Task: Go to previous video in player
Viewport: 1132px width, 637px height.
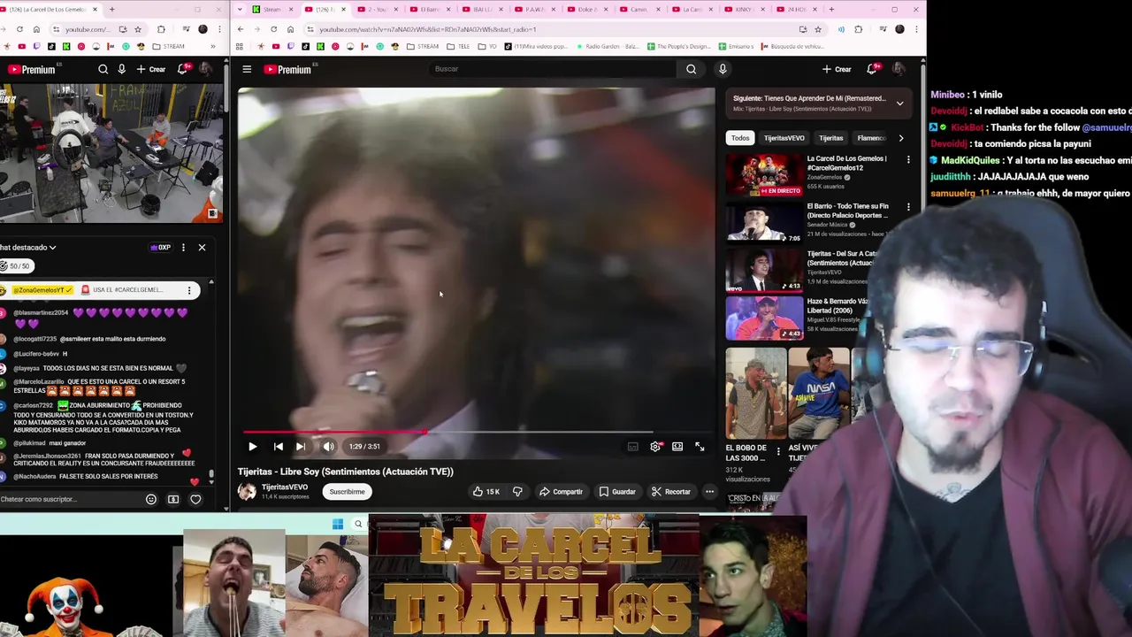Action: (x=278, y=447)
